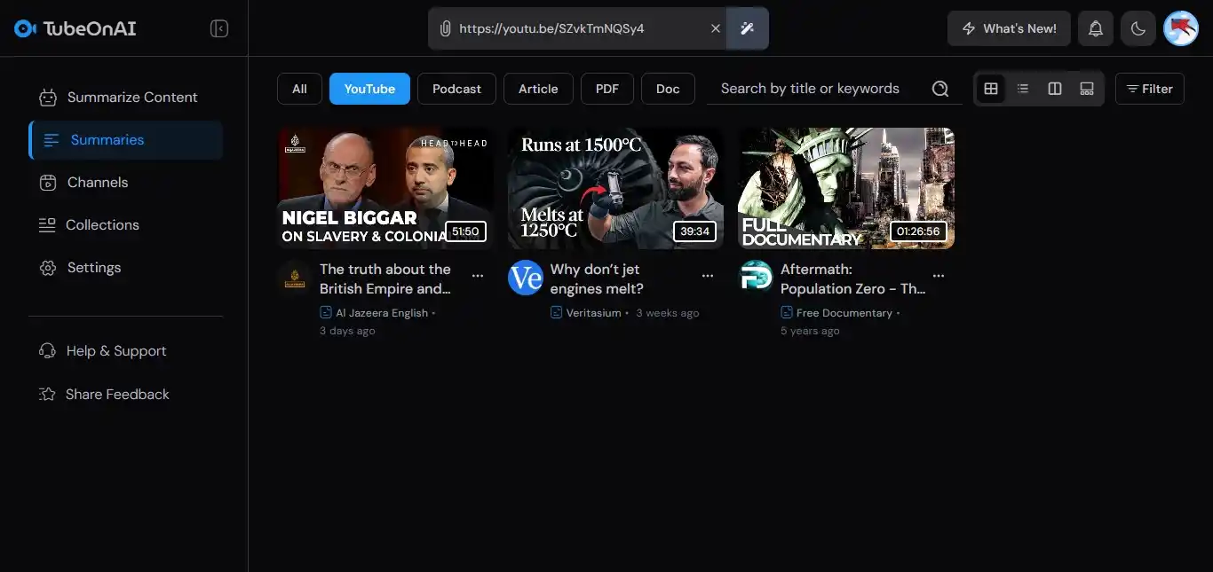
Task: Open the Aftermath documentary thumbnail
Action: 846,188
